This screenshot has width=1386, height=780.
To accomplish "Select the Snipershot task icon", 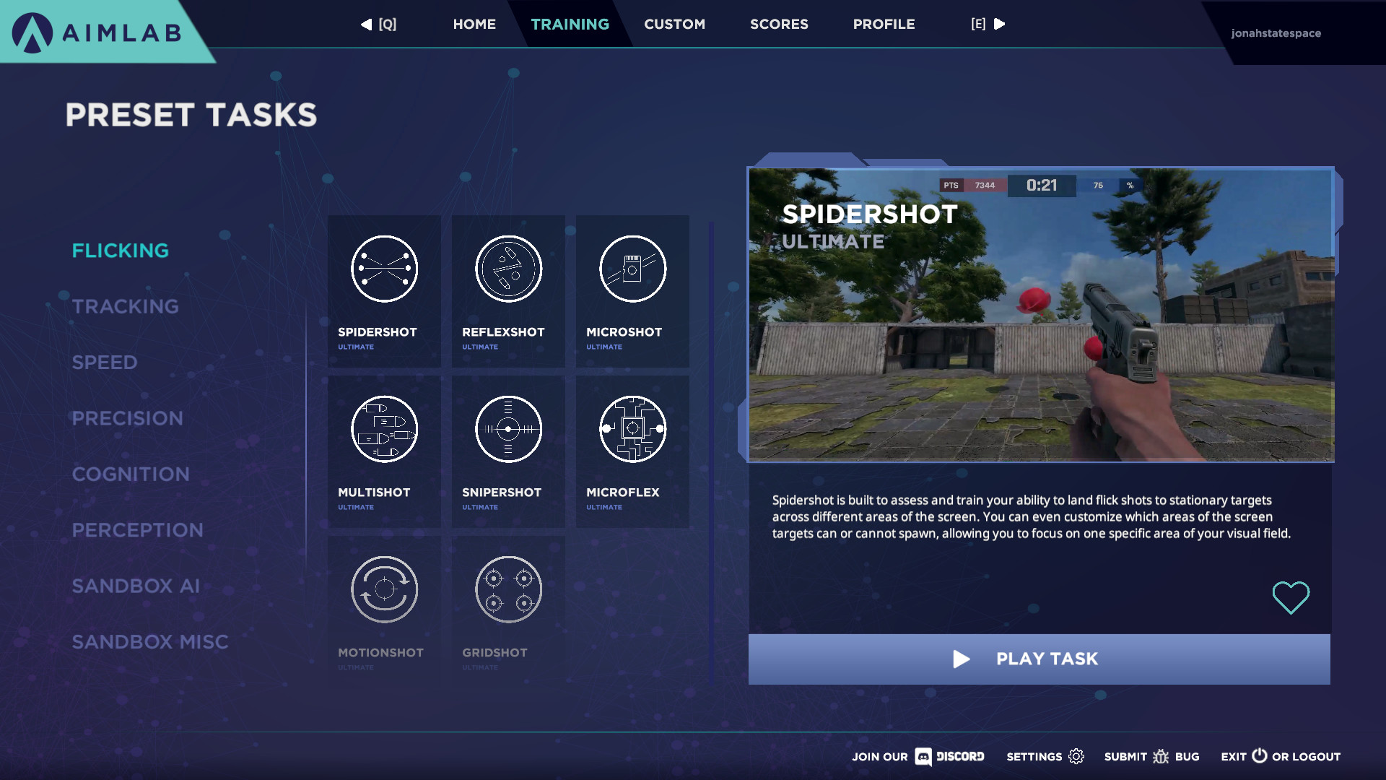I will [508, 429].
